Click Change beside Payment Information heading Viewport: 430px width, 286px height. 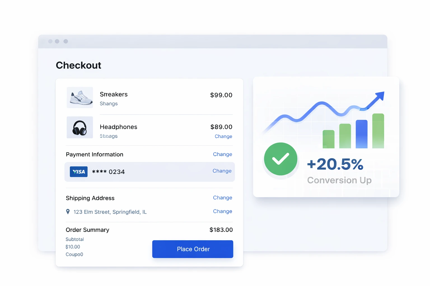click(x=223, y=154)
